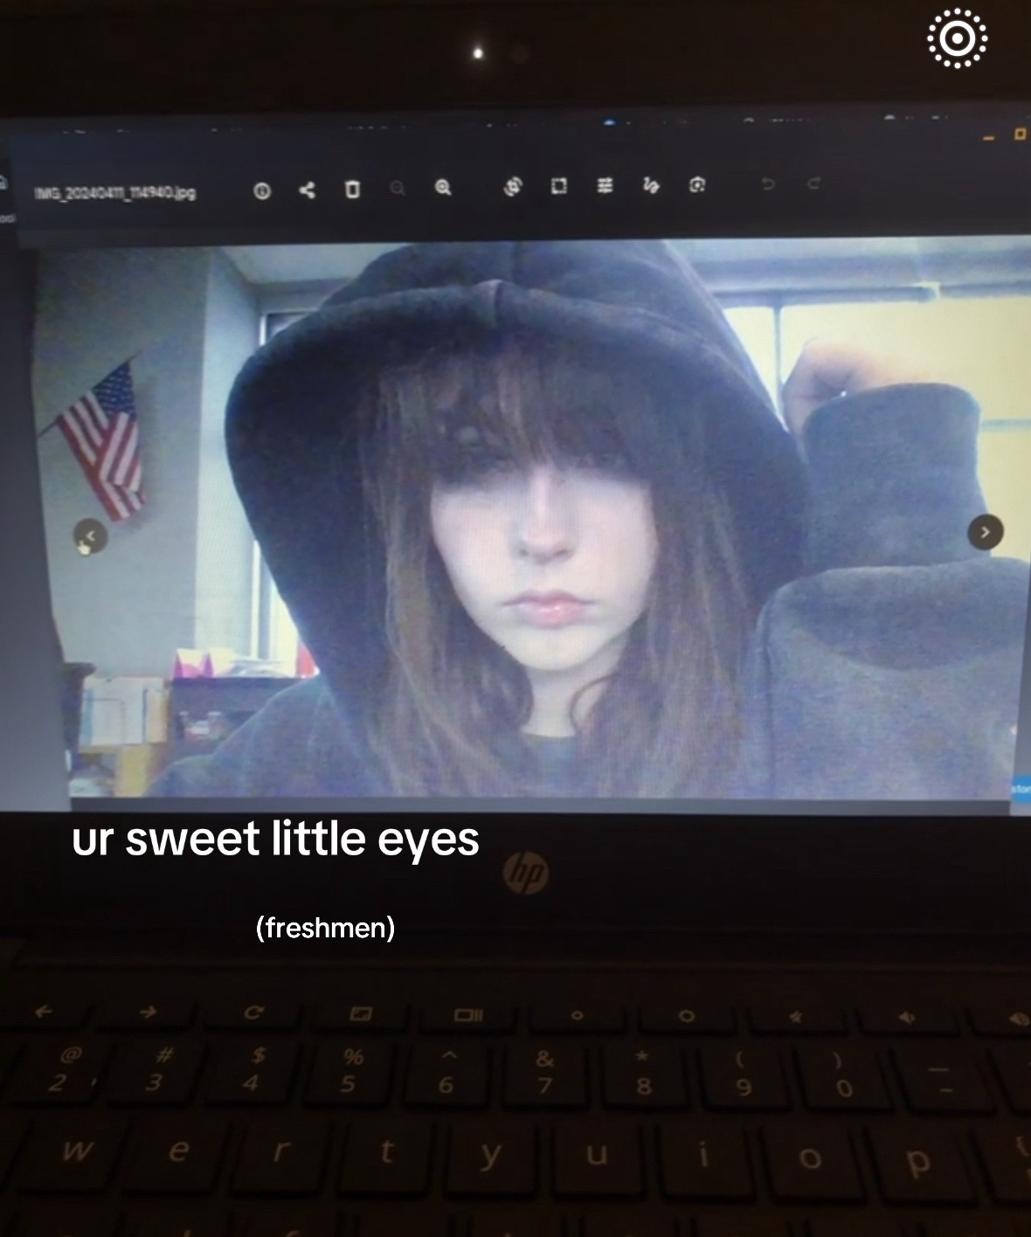
Task: Maximize the gallery window
Action: pos(1019,135)
